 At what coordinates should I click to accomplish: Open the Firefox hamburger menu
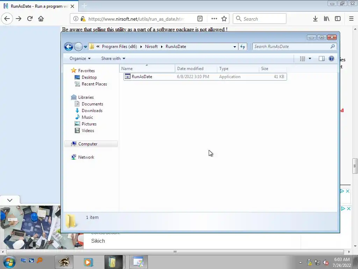[x=351, y=19]
